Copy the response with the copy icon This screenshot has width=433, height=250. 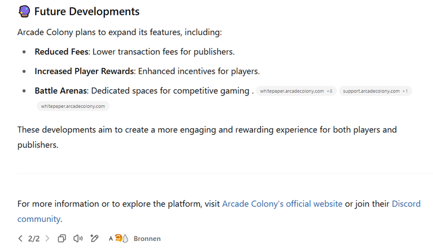pyautogui.click(x=62, y=238)
